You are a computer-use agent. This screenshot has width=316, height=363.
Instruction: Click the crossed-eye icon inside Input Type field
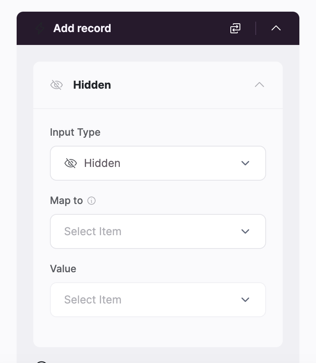point(71,163)
